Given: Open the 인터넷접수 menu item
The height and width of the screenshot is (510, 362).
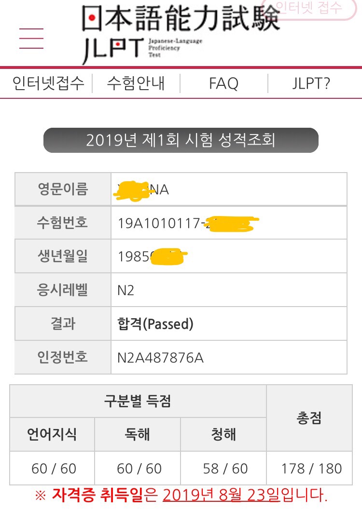Looking at the screenshot, I should [x=48, y=83].
